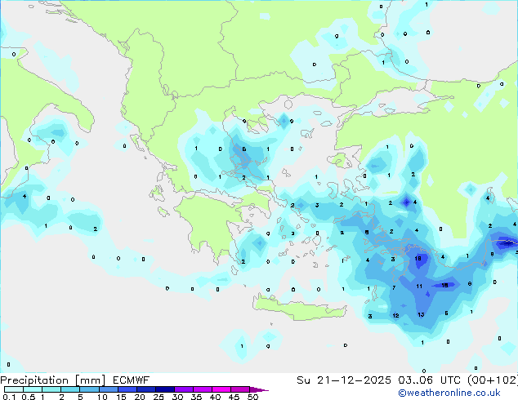Click the legend label '35'
The height and width of the screenshot is (400, 518).
196,397
